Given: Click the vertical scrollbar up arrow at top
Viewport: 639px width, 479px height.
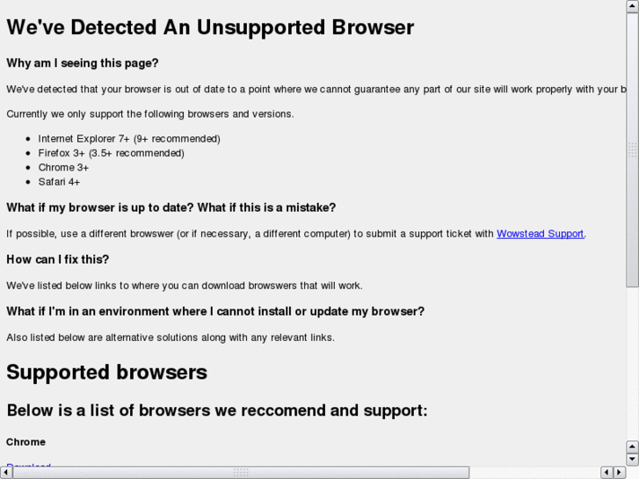Looking at the screenshot, I should point(632,5).
